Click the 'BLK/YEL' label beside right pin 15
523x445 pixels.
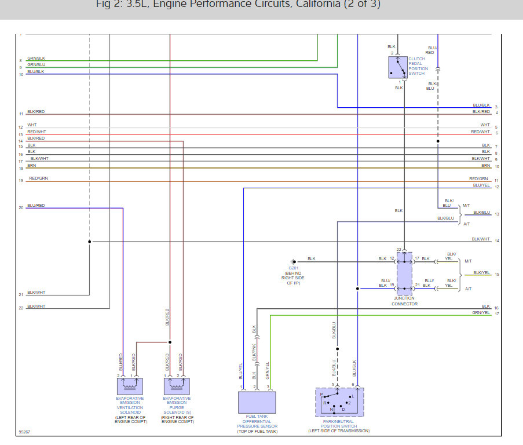pos(482,272)
